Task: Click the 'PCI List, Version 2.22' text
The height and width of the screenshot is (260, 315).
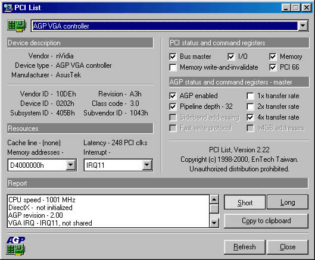Action: coord(239,150)
